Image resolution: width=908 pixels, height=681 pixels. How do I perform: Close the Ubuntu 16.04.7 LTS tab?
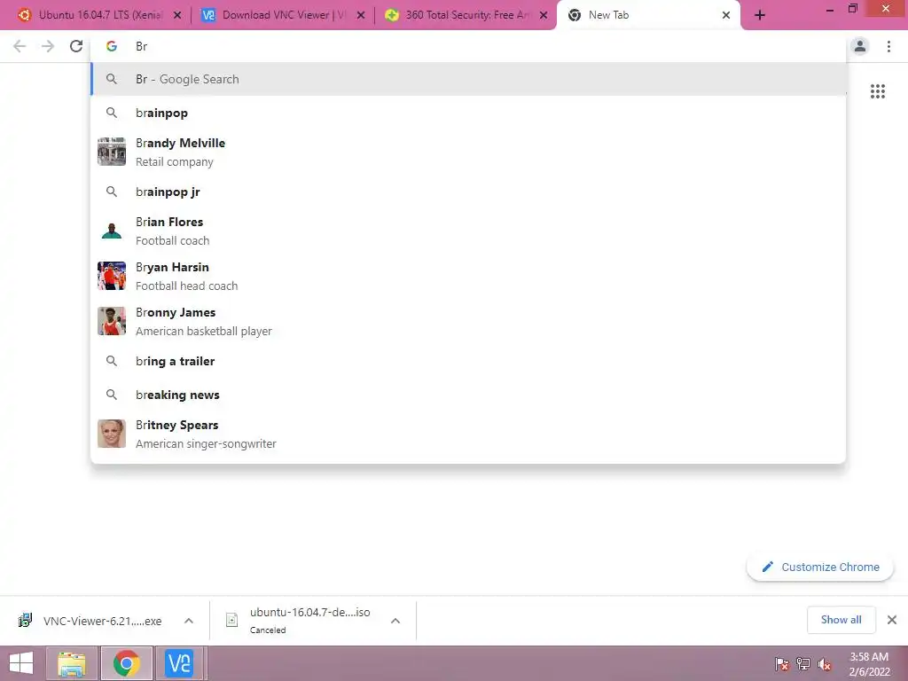point(177,15)
